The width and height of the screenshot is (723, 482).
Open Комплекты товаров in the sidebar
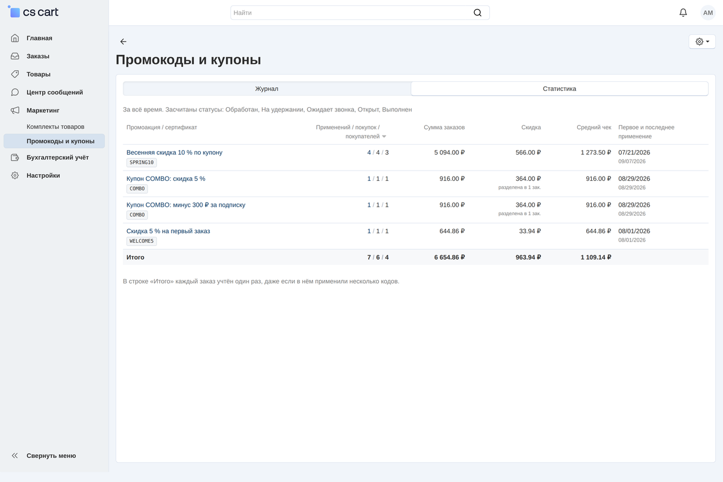55,127
